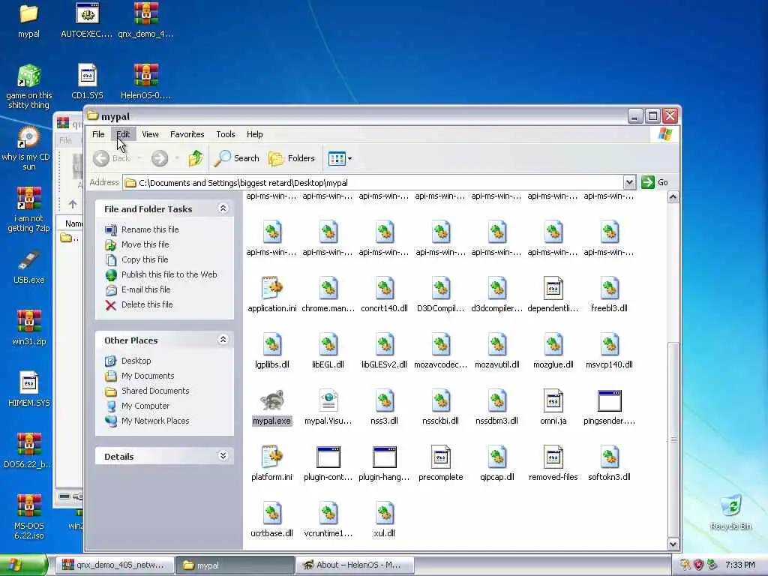This screenshot has height=576, width=768.
Task: Go to My Network Places
Action: click(x=155, y=421)
